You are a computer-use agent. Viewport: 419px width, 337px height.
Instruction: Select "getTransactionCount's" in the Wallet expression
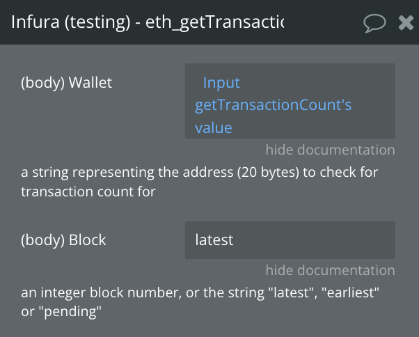274,105
